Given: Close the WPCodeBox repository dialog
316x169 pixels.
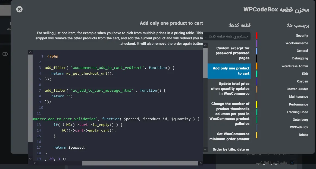Looking at the screenshot, I should (x=19, y=9).
